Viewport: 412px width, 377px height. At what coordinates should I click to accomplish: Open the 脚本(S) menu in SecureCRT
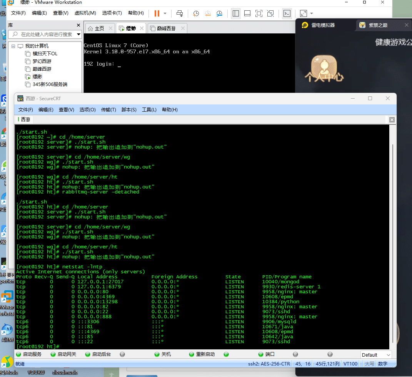tap(129, 110)
